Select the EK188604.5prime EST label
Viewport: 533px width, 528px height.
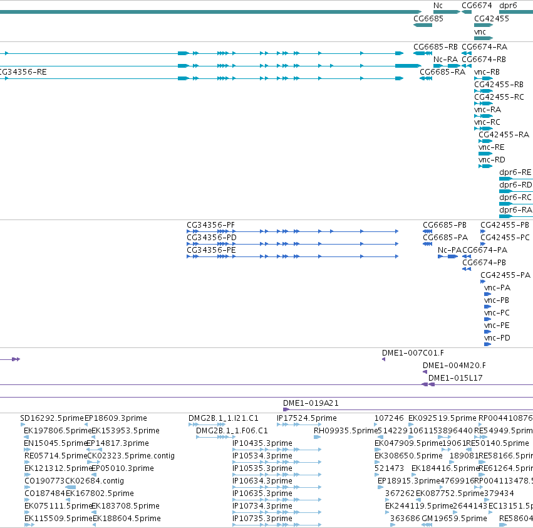tap(127, 519)
